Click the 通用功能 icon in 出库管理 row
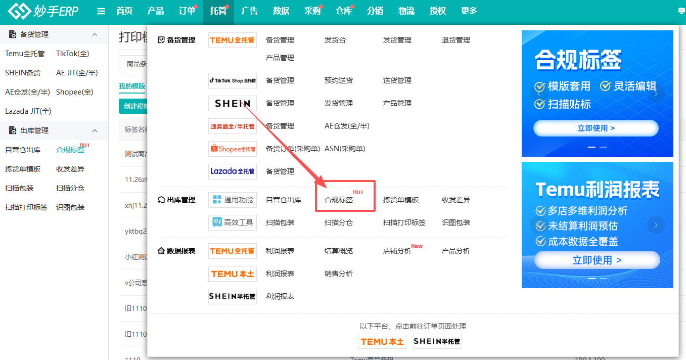686x360 pixels. [232, 200]
